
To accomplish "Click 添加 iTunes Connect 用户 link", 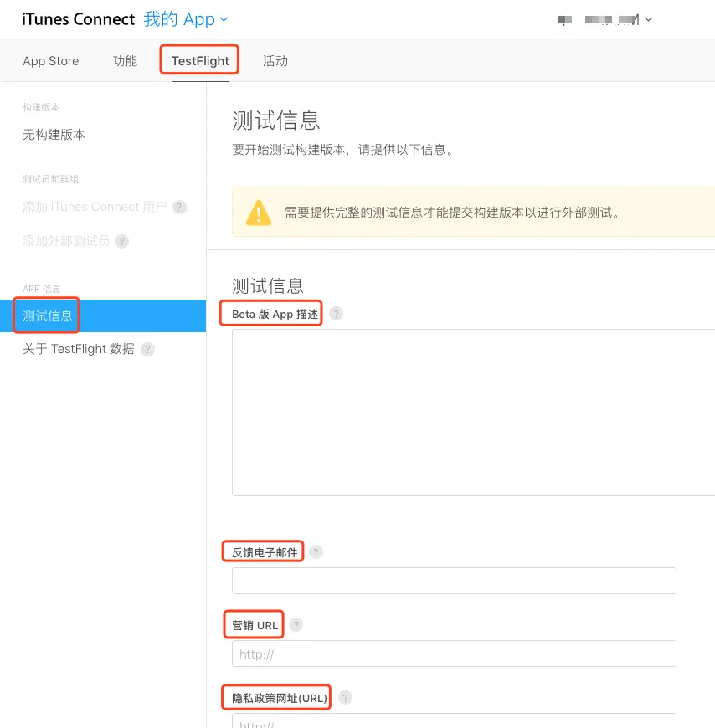I will (95, 207).
